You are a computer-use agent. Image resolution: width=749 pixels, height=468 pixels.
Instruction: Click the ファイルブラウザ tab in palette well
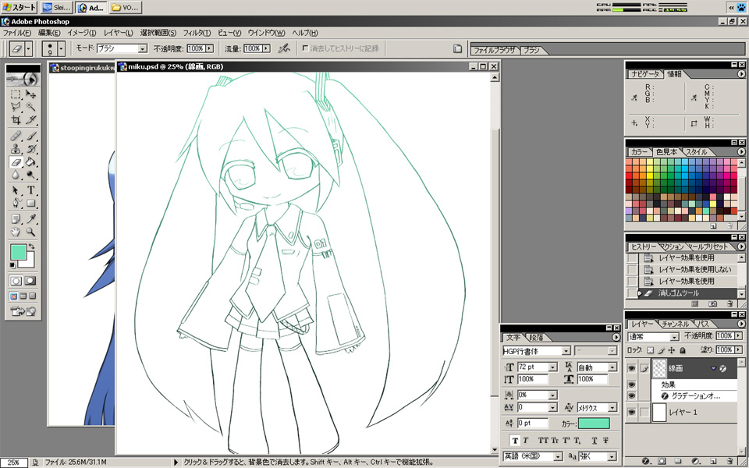pyautogui.click(x=495, y=50)
